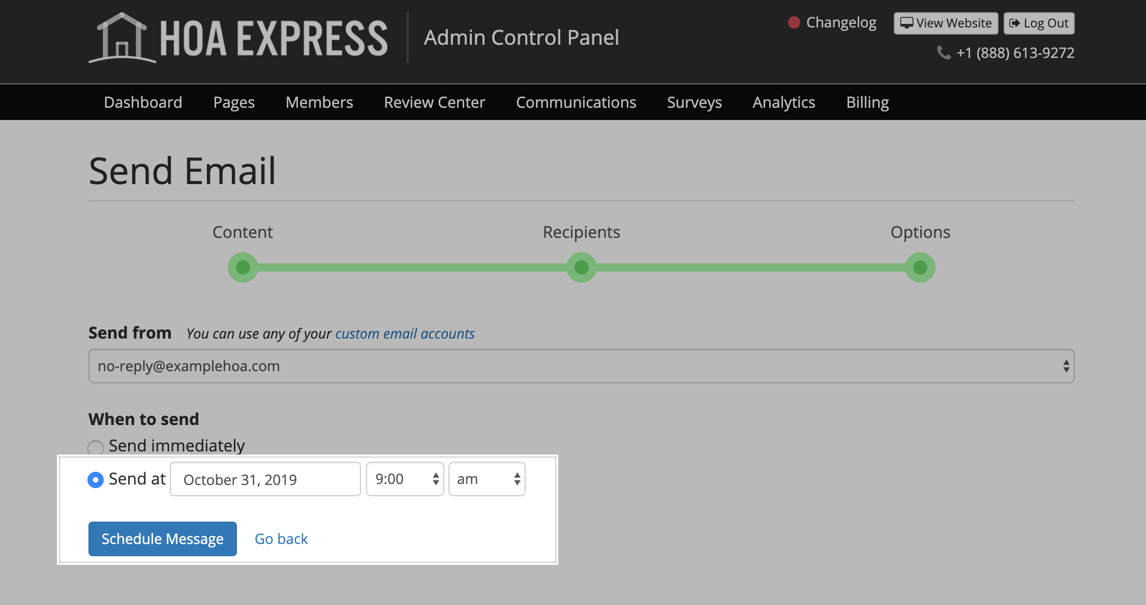Select the Options step circle
Screen dimensions: 1146x605
tap(920, 267)
